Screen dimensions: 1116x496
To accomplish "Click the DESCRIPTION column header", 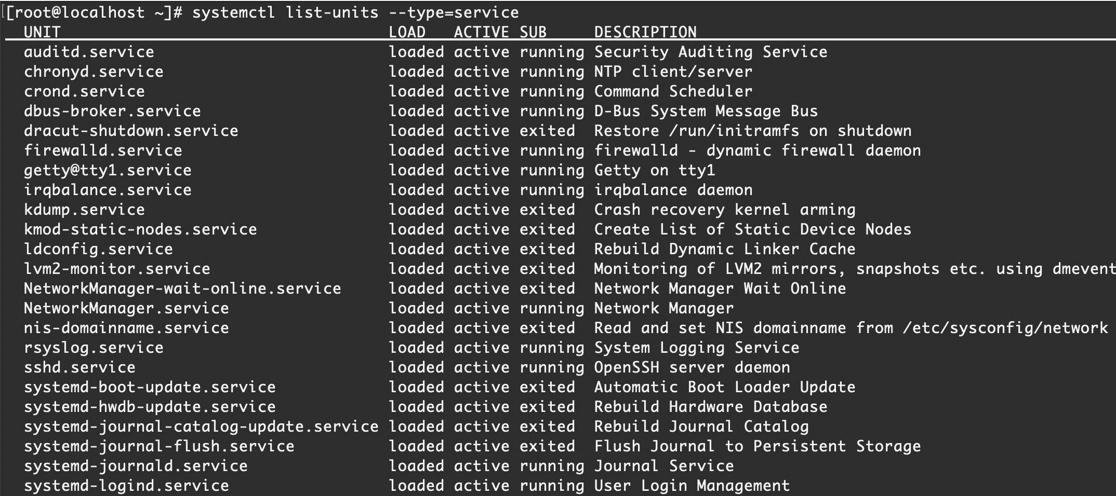I will (645, 32).
